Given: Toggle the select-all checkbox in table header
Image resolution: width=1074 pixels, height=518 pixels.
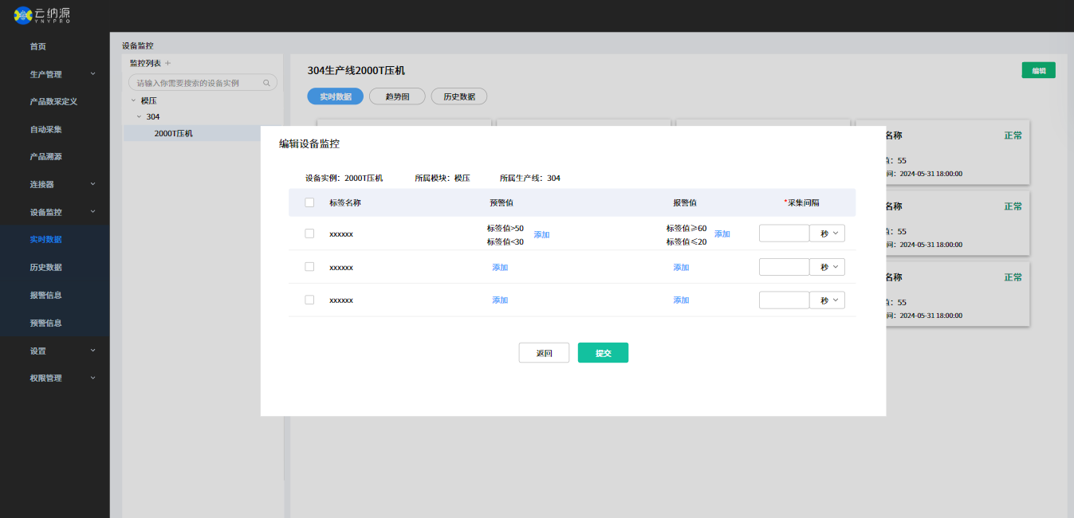Looking at the screenshot, I should pos(309,202).
